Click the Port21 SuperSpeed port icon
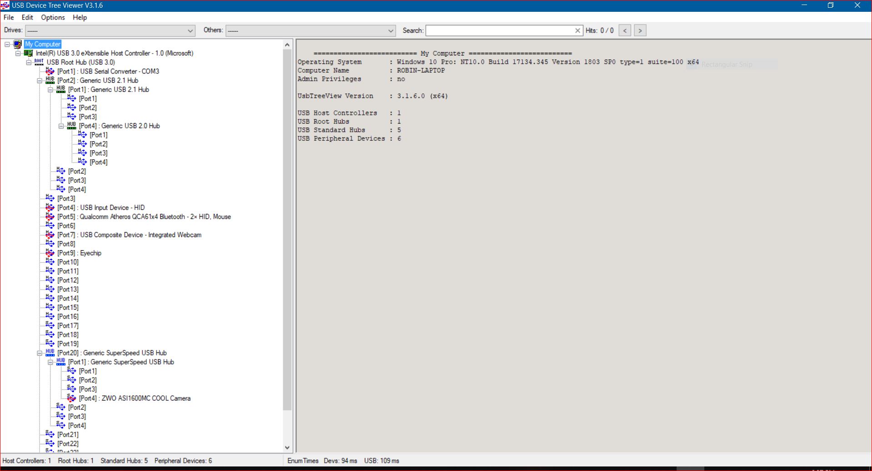872x471 pixels. (50, 435)
